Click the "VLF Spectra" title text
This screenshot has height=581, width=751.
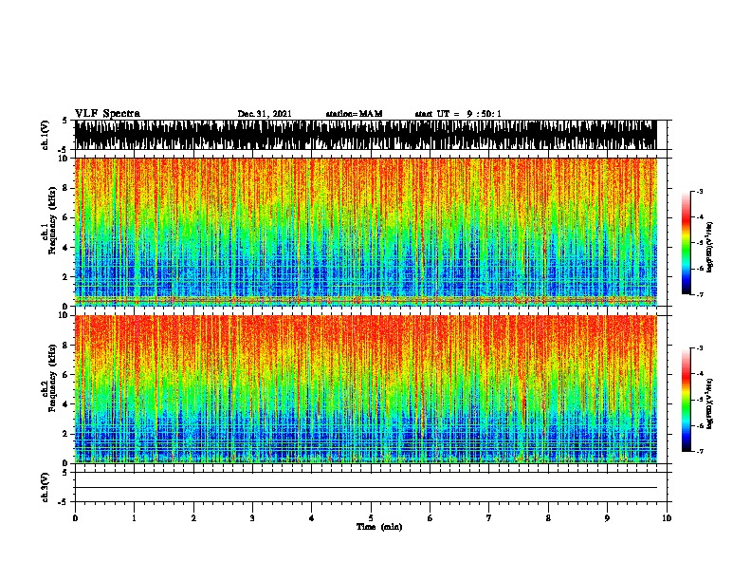[107, 114]
